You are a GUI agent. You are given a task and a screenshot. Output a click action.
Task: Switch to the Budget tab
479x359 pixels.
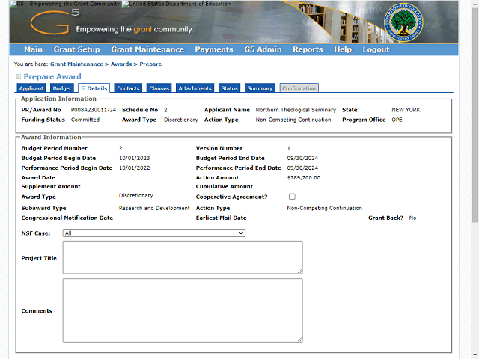[x=62, y=88]
